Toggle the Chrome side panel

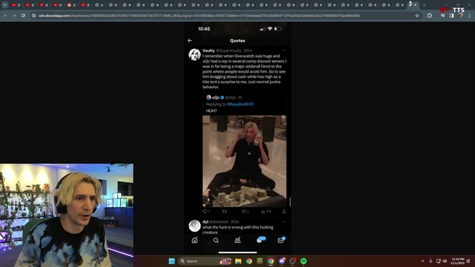(x=452, y=16)
